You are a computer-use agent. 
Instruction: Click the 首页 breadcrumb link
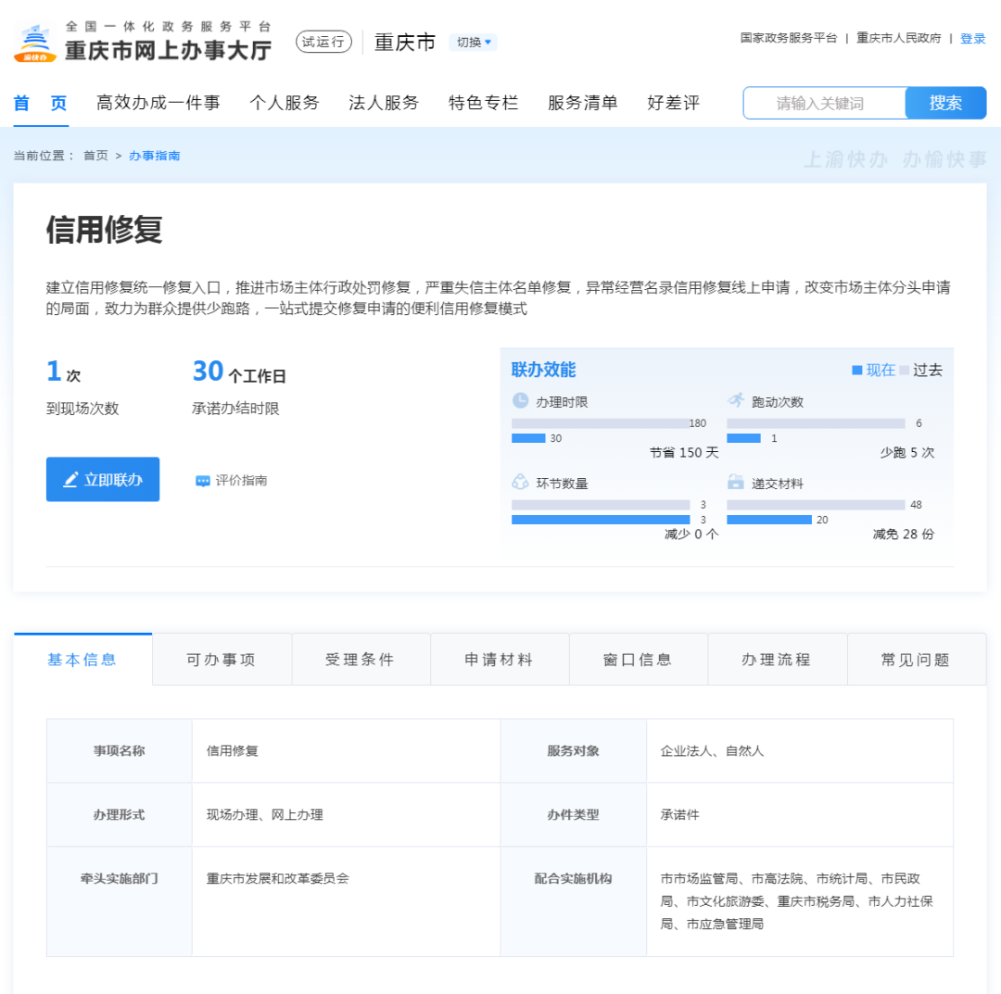(95, 156)
